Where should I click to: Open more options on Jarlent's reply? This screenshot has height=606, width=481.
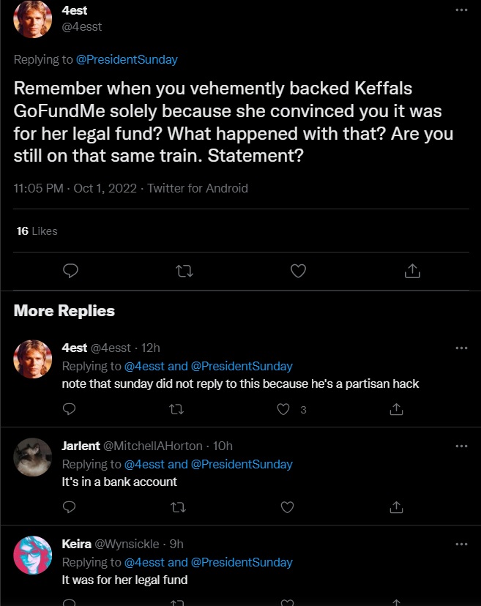[461, 446]
